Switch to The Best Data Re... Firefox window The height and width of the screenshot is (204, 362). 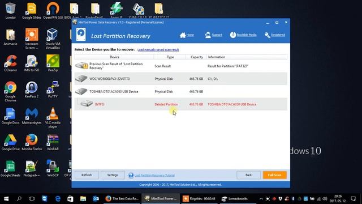(x=122, y=199)
